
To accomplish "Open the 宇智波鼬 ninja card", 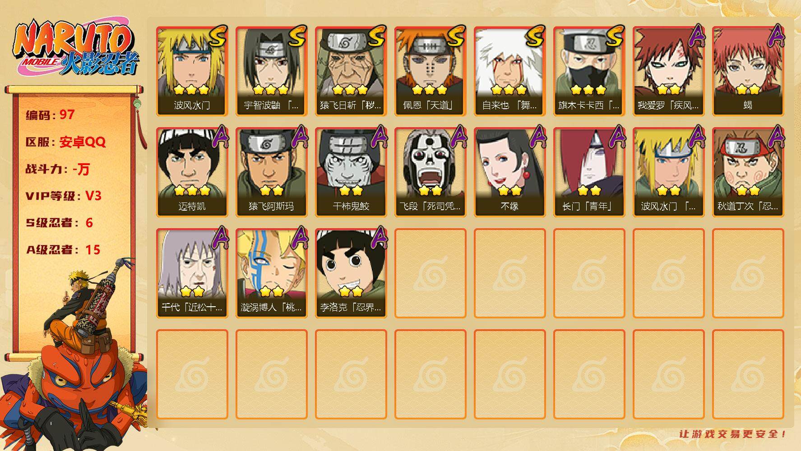I will (x=271, y=71).
